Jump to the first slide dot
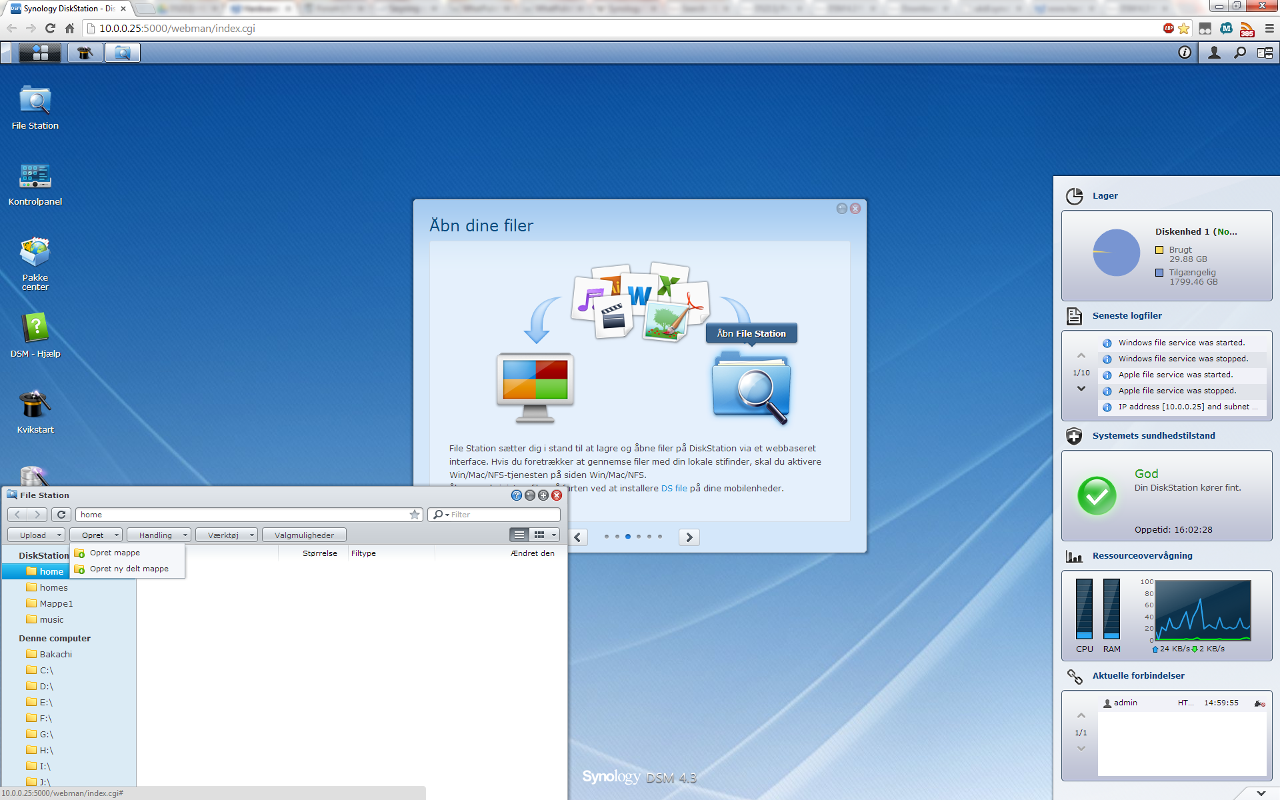This screenshot has height=800, width=1280. point(607,537)
